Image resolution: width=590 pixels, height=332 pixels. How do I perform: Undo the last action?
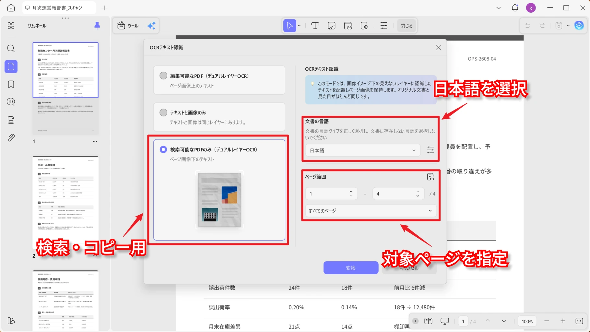[528, 26]
